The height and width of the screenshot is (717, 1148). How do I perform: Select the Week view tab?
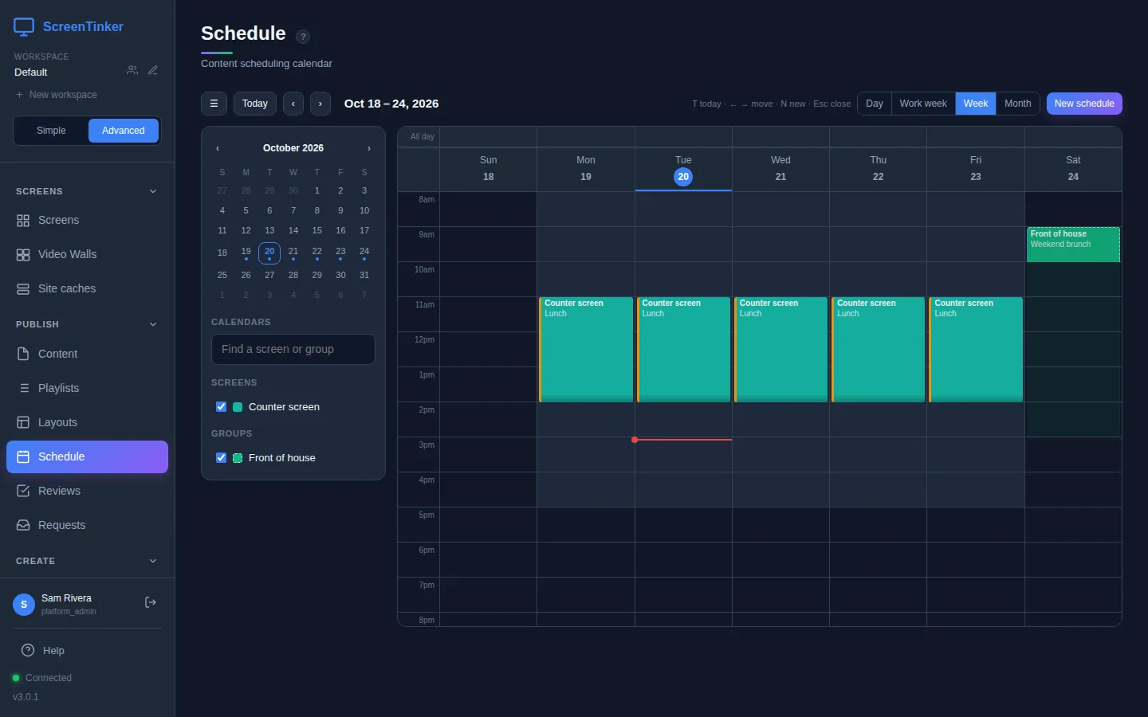coord(976,104)
